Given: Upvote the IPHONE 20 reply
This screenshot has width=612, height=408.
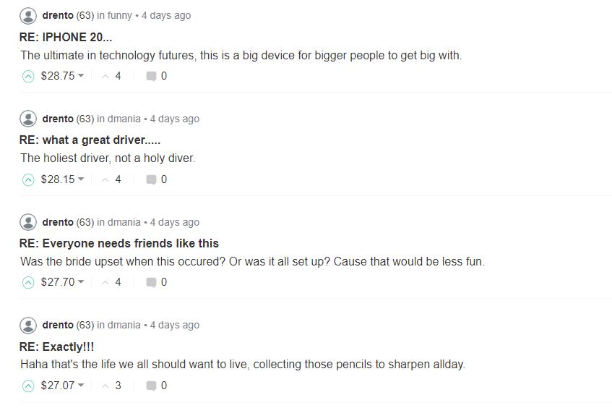Looking at the screenshot, I should [x=28, y=76].
